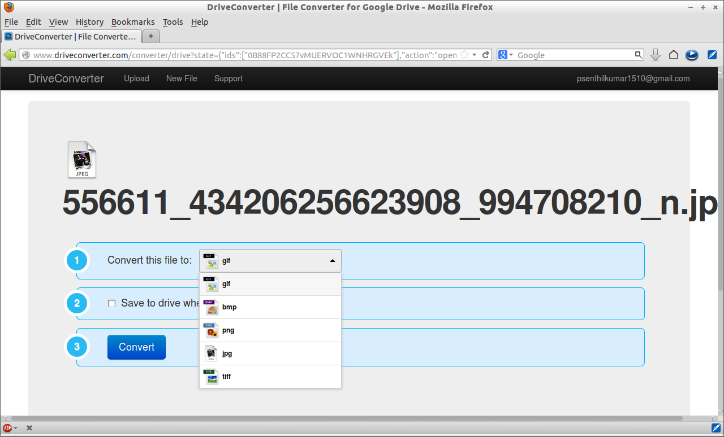Open a new tab with plus button

(x=151, y=36)
